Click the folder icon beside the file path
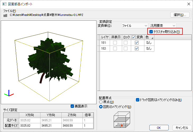The image size is (193, 132). (5, 15)
